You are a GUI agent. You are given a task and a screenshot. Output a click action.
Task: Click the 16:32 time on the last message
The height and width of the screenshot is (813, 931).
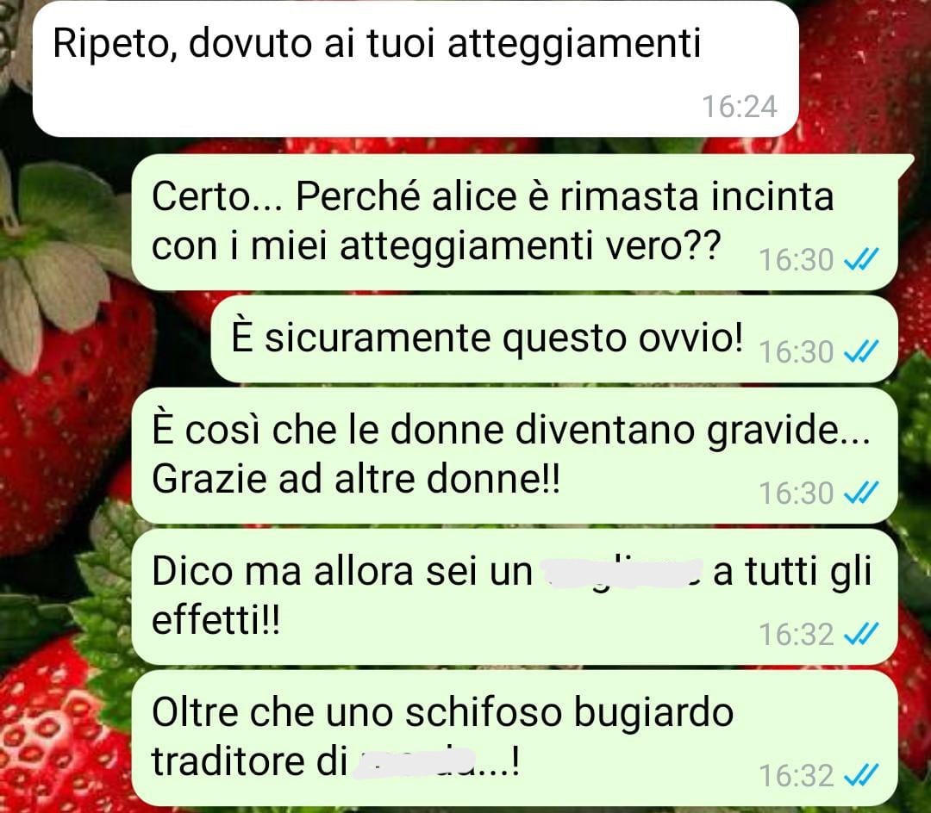click(797, 776)
